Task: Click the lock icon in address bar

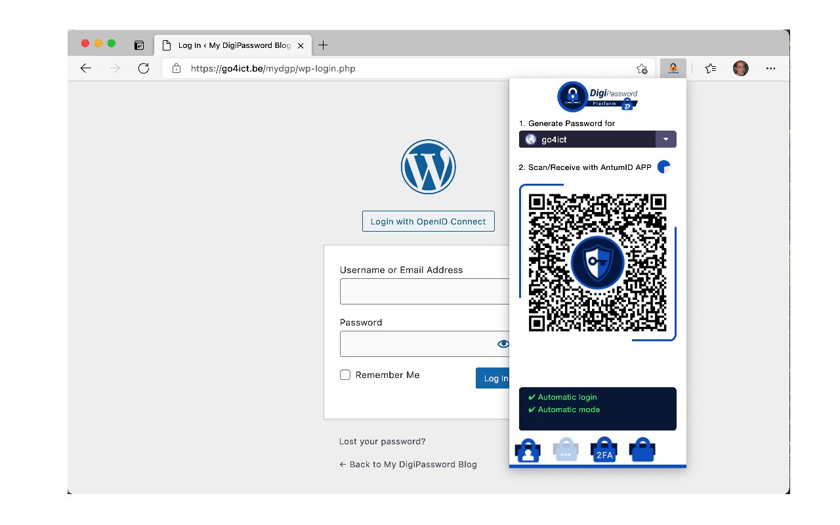Action: point(176,68)
